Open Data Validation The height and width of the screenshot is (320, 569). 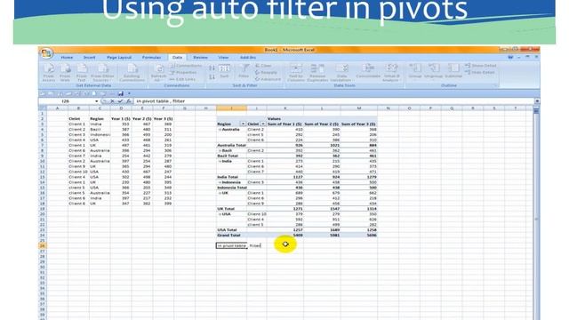[x=341, y=73]
